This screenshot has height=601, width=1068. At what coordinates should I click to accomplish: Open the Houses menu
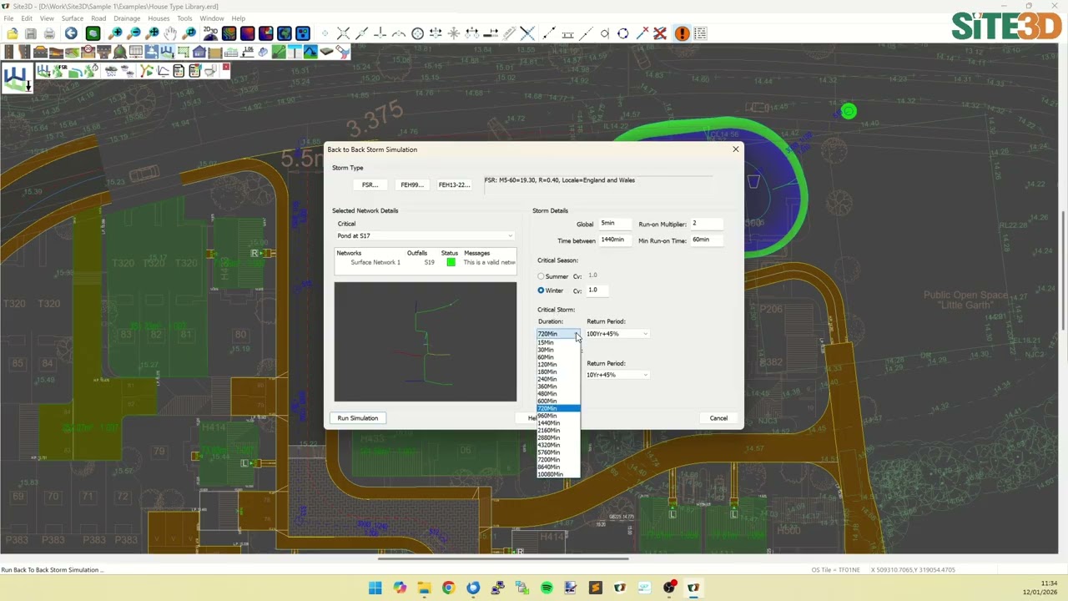point(159,18)
